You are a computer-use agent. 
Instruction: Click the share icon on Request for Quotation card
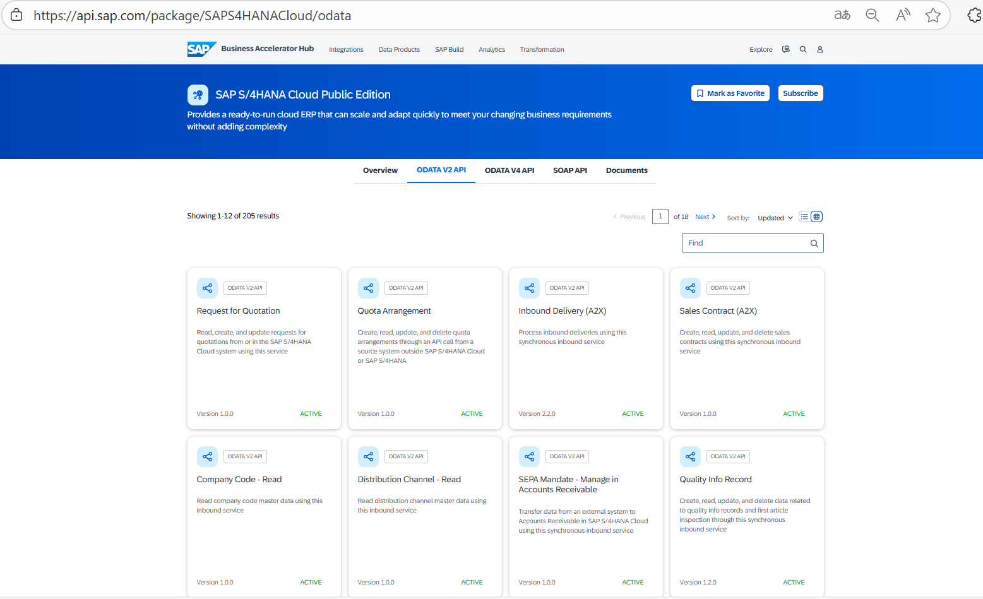pyautogui.click(x=207, y=288)
